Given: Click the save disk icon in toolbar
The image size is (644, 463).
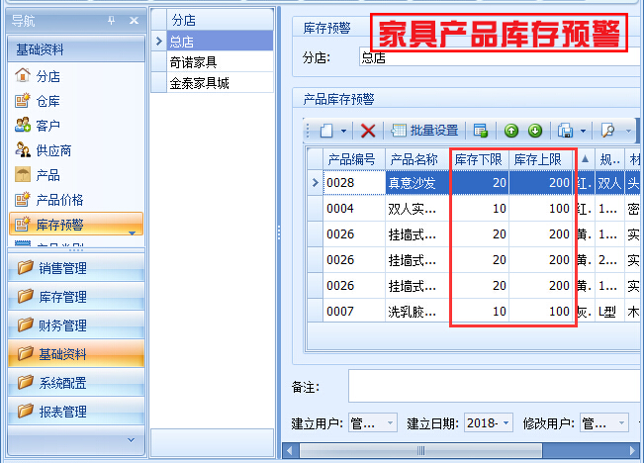Looking at the screenshot, I should [565, 131].
